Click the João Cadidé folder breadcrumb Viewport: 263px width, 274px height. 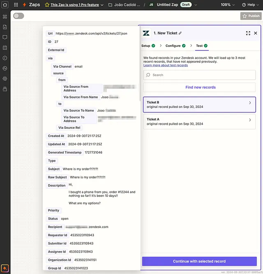click(x=127, y=5)
